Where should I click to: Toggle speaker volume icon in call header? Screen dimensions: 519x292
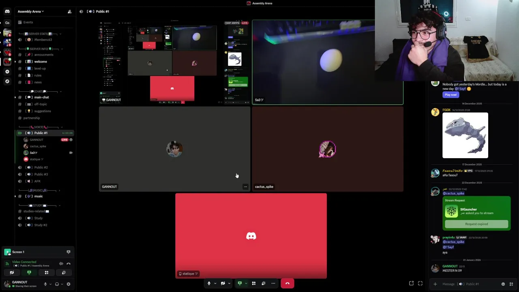point(81,12)
